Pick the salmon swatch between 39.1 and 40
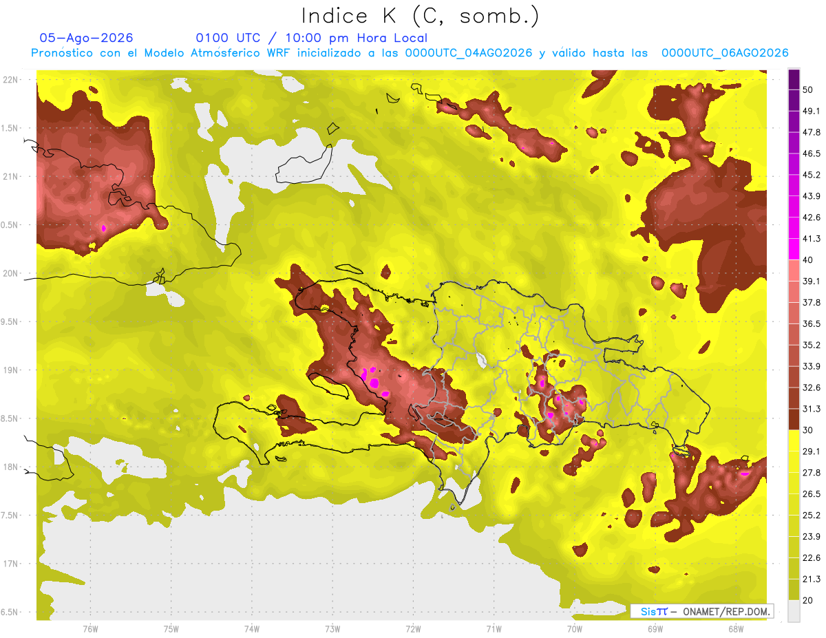Screen dimensions: 826x638 pos(794,270)
